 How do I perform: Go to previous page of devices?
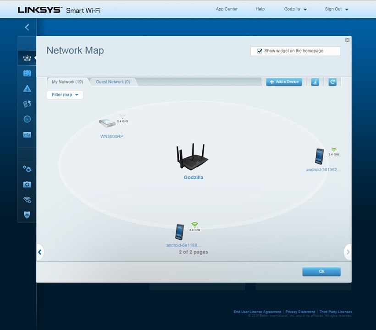40,252
